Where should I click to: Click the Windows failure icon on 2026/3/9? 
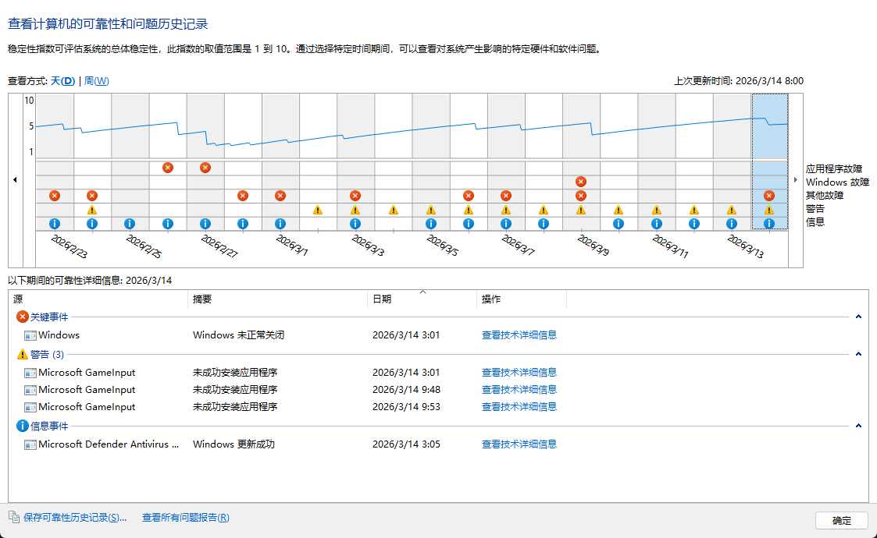click(x=581, y=182)
